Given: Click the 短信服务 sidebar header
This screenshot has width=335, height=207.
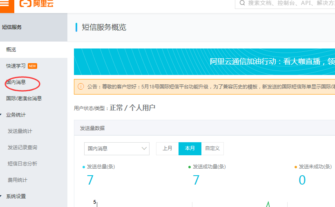Looking at the screenshot, I should 12,27.
